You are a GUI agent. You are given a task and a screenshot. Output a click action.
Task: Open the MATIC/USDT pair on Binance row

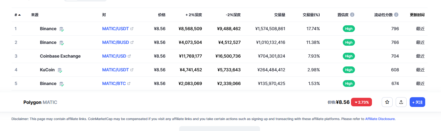click(116, 29)
